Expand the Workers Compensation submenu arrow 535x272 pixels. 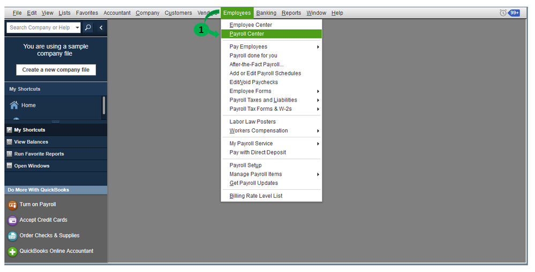point(318,131)
